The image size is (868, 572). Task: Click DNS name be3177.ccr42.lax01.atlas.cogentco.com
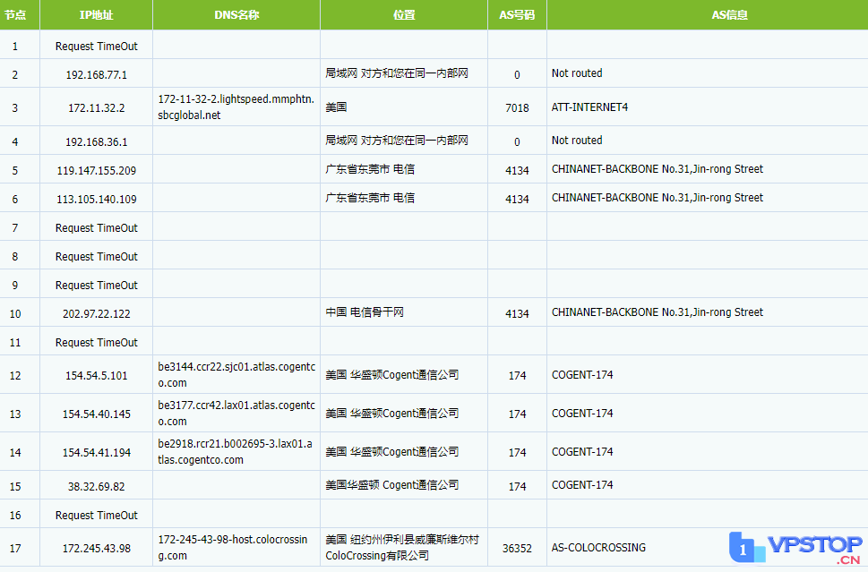coord(236,414)
